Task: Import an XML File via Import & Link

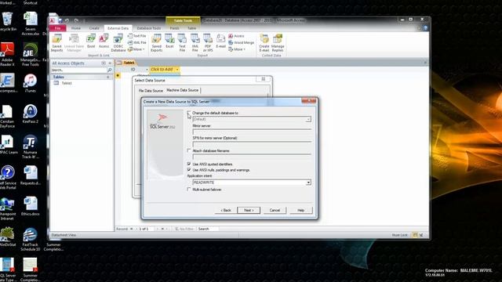Action: pyautogui.click(x=137, y=42)
